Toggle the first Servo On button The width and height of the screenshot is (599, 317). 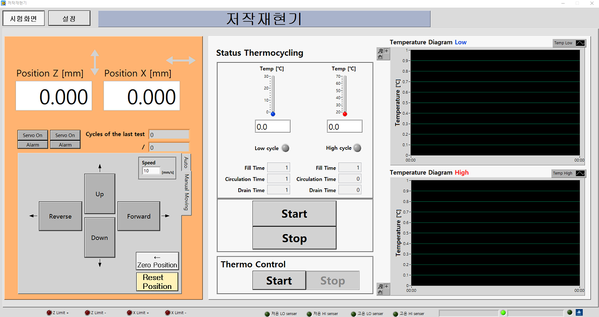33,135
